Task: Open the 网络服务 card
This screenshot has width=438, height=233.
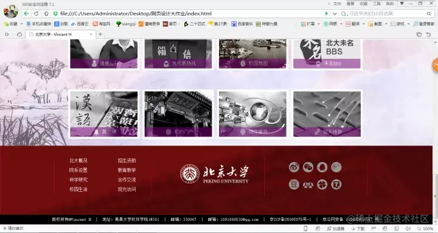Action: (x=252, y=114)
